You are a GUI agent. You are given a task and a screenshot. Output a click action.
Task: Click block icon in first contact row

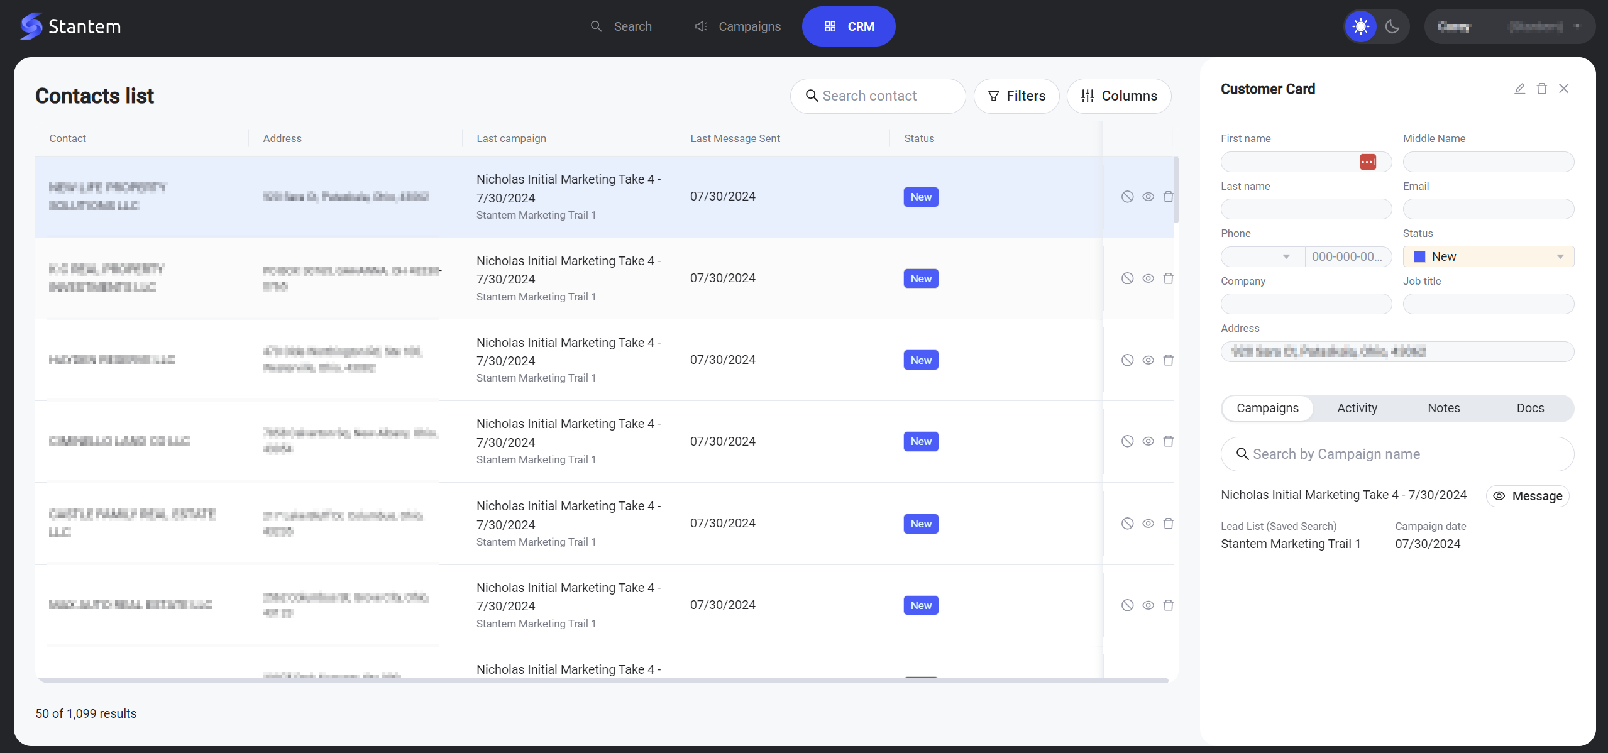pos(1127,197)
